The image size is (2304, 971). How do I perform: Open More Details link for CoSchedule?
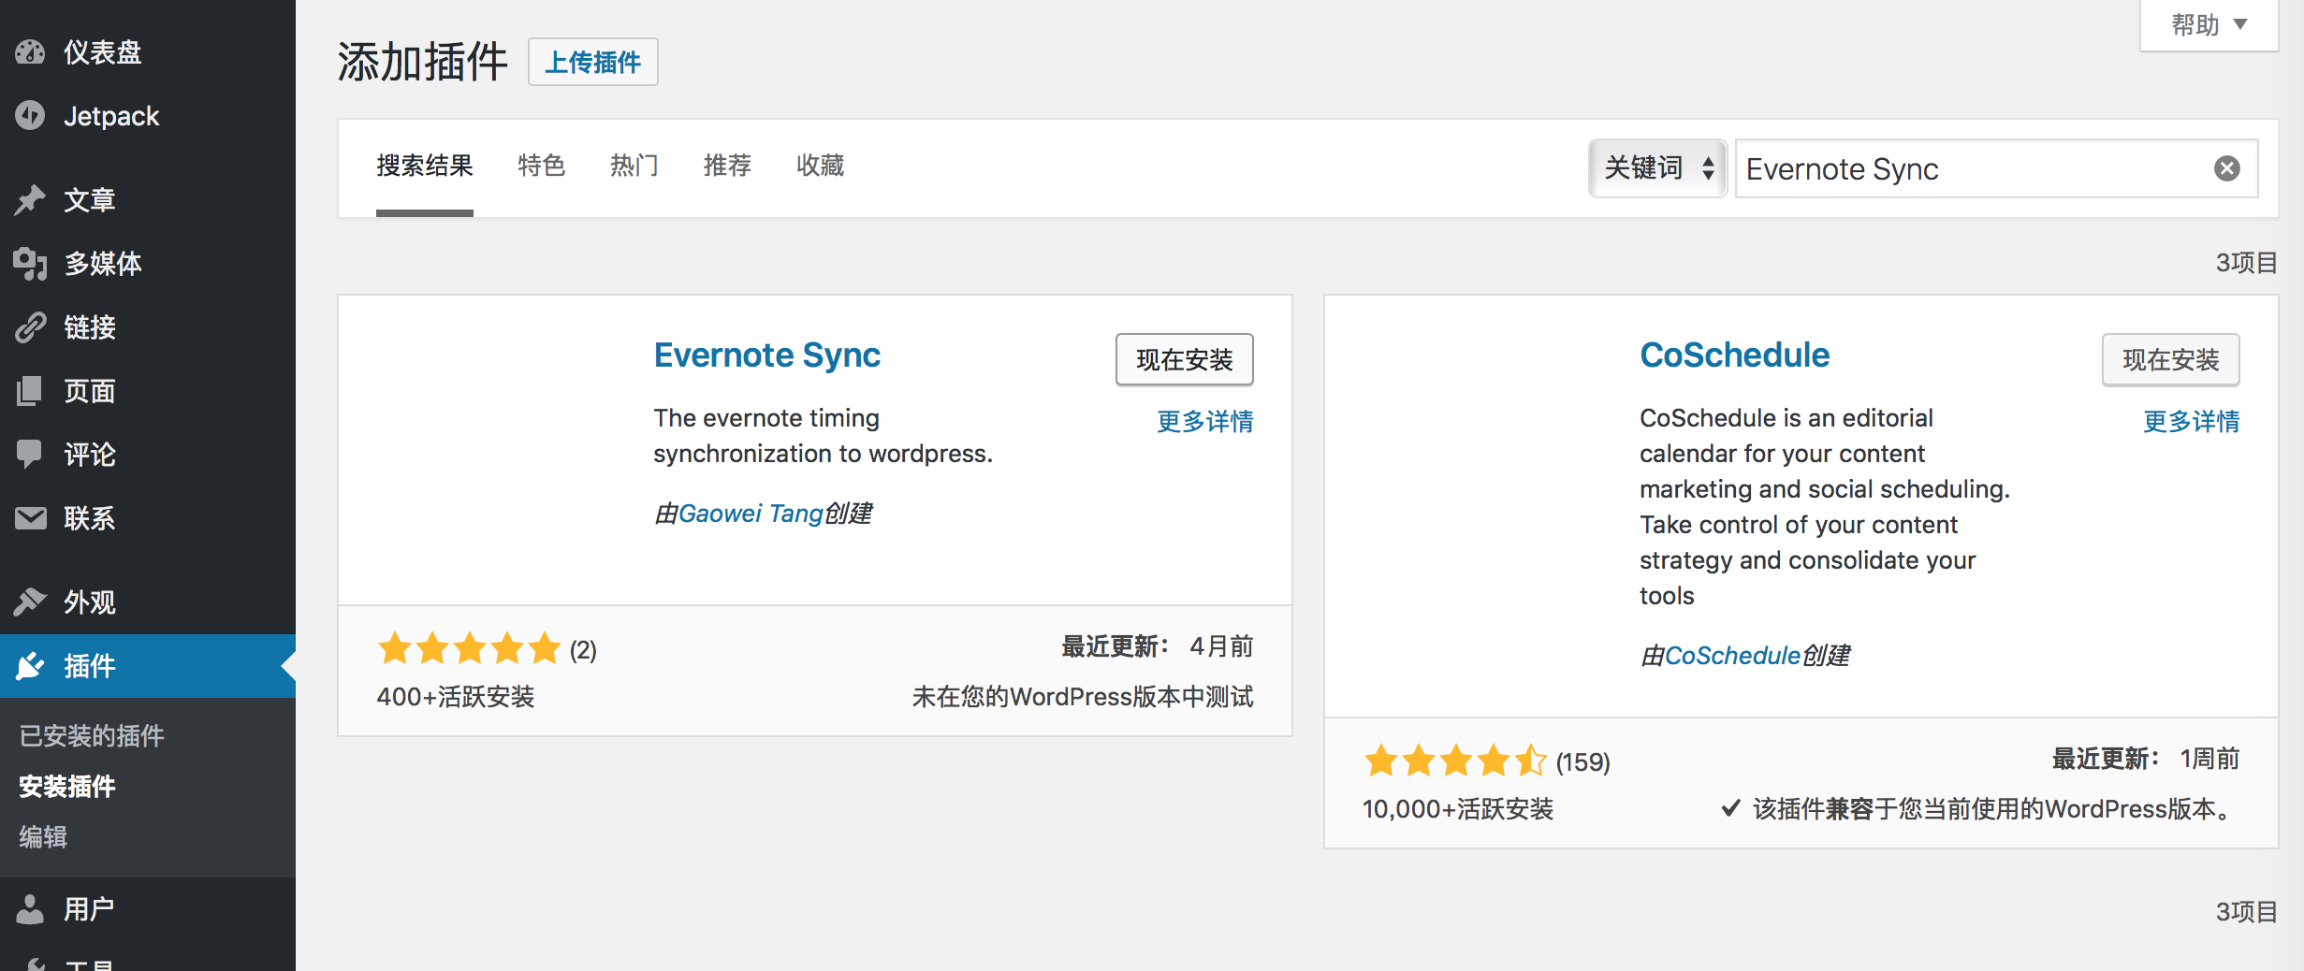coord(2191,422)
